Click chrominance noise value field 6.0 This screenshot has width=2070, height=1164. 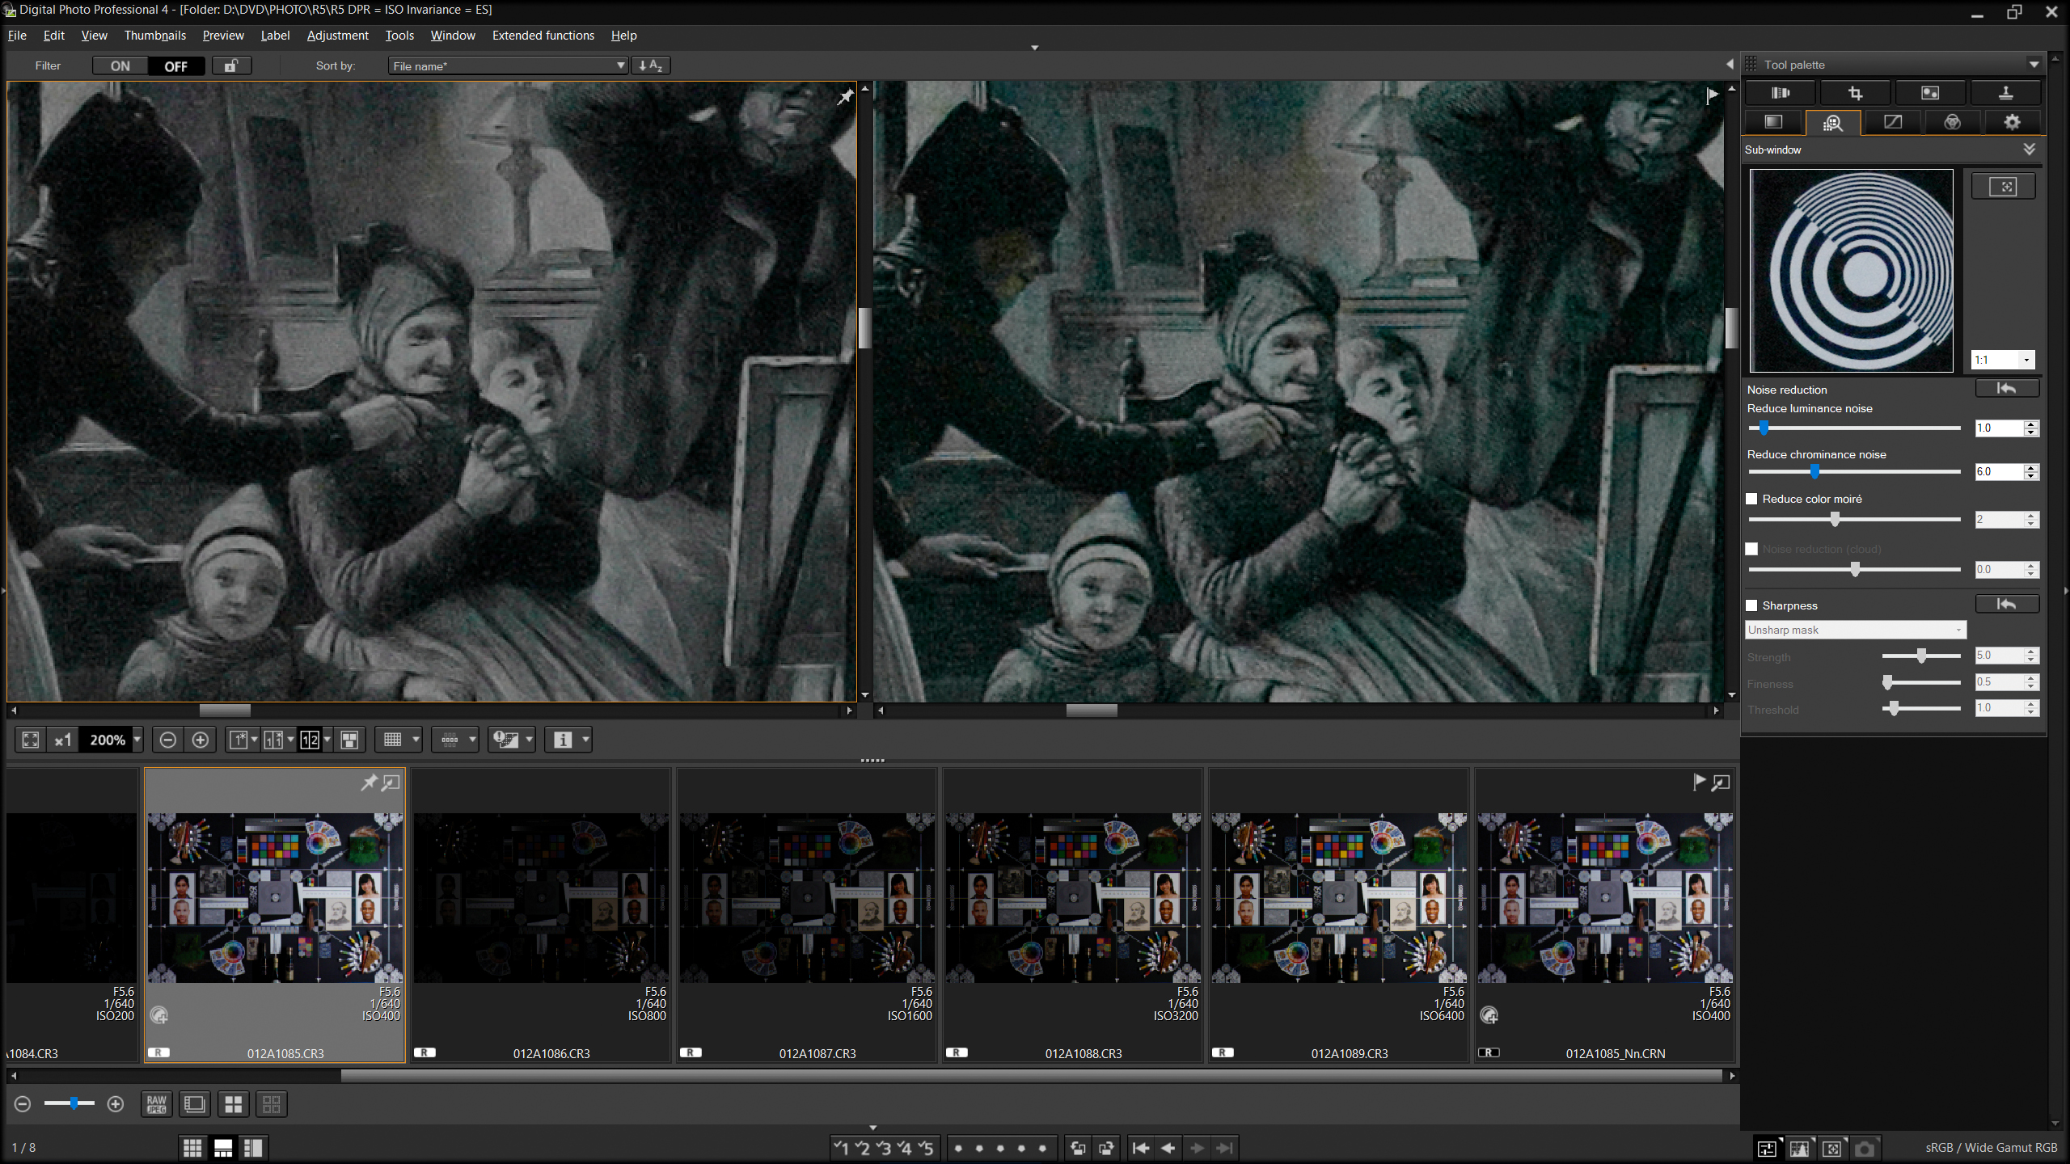1998,471
